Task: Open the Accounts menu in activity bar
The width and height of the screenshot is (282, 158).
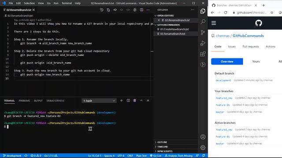Action: 203,137
